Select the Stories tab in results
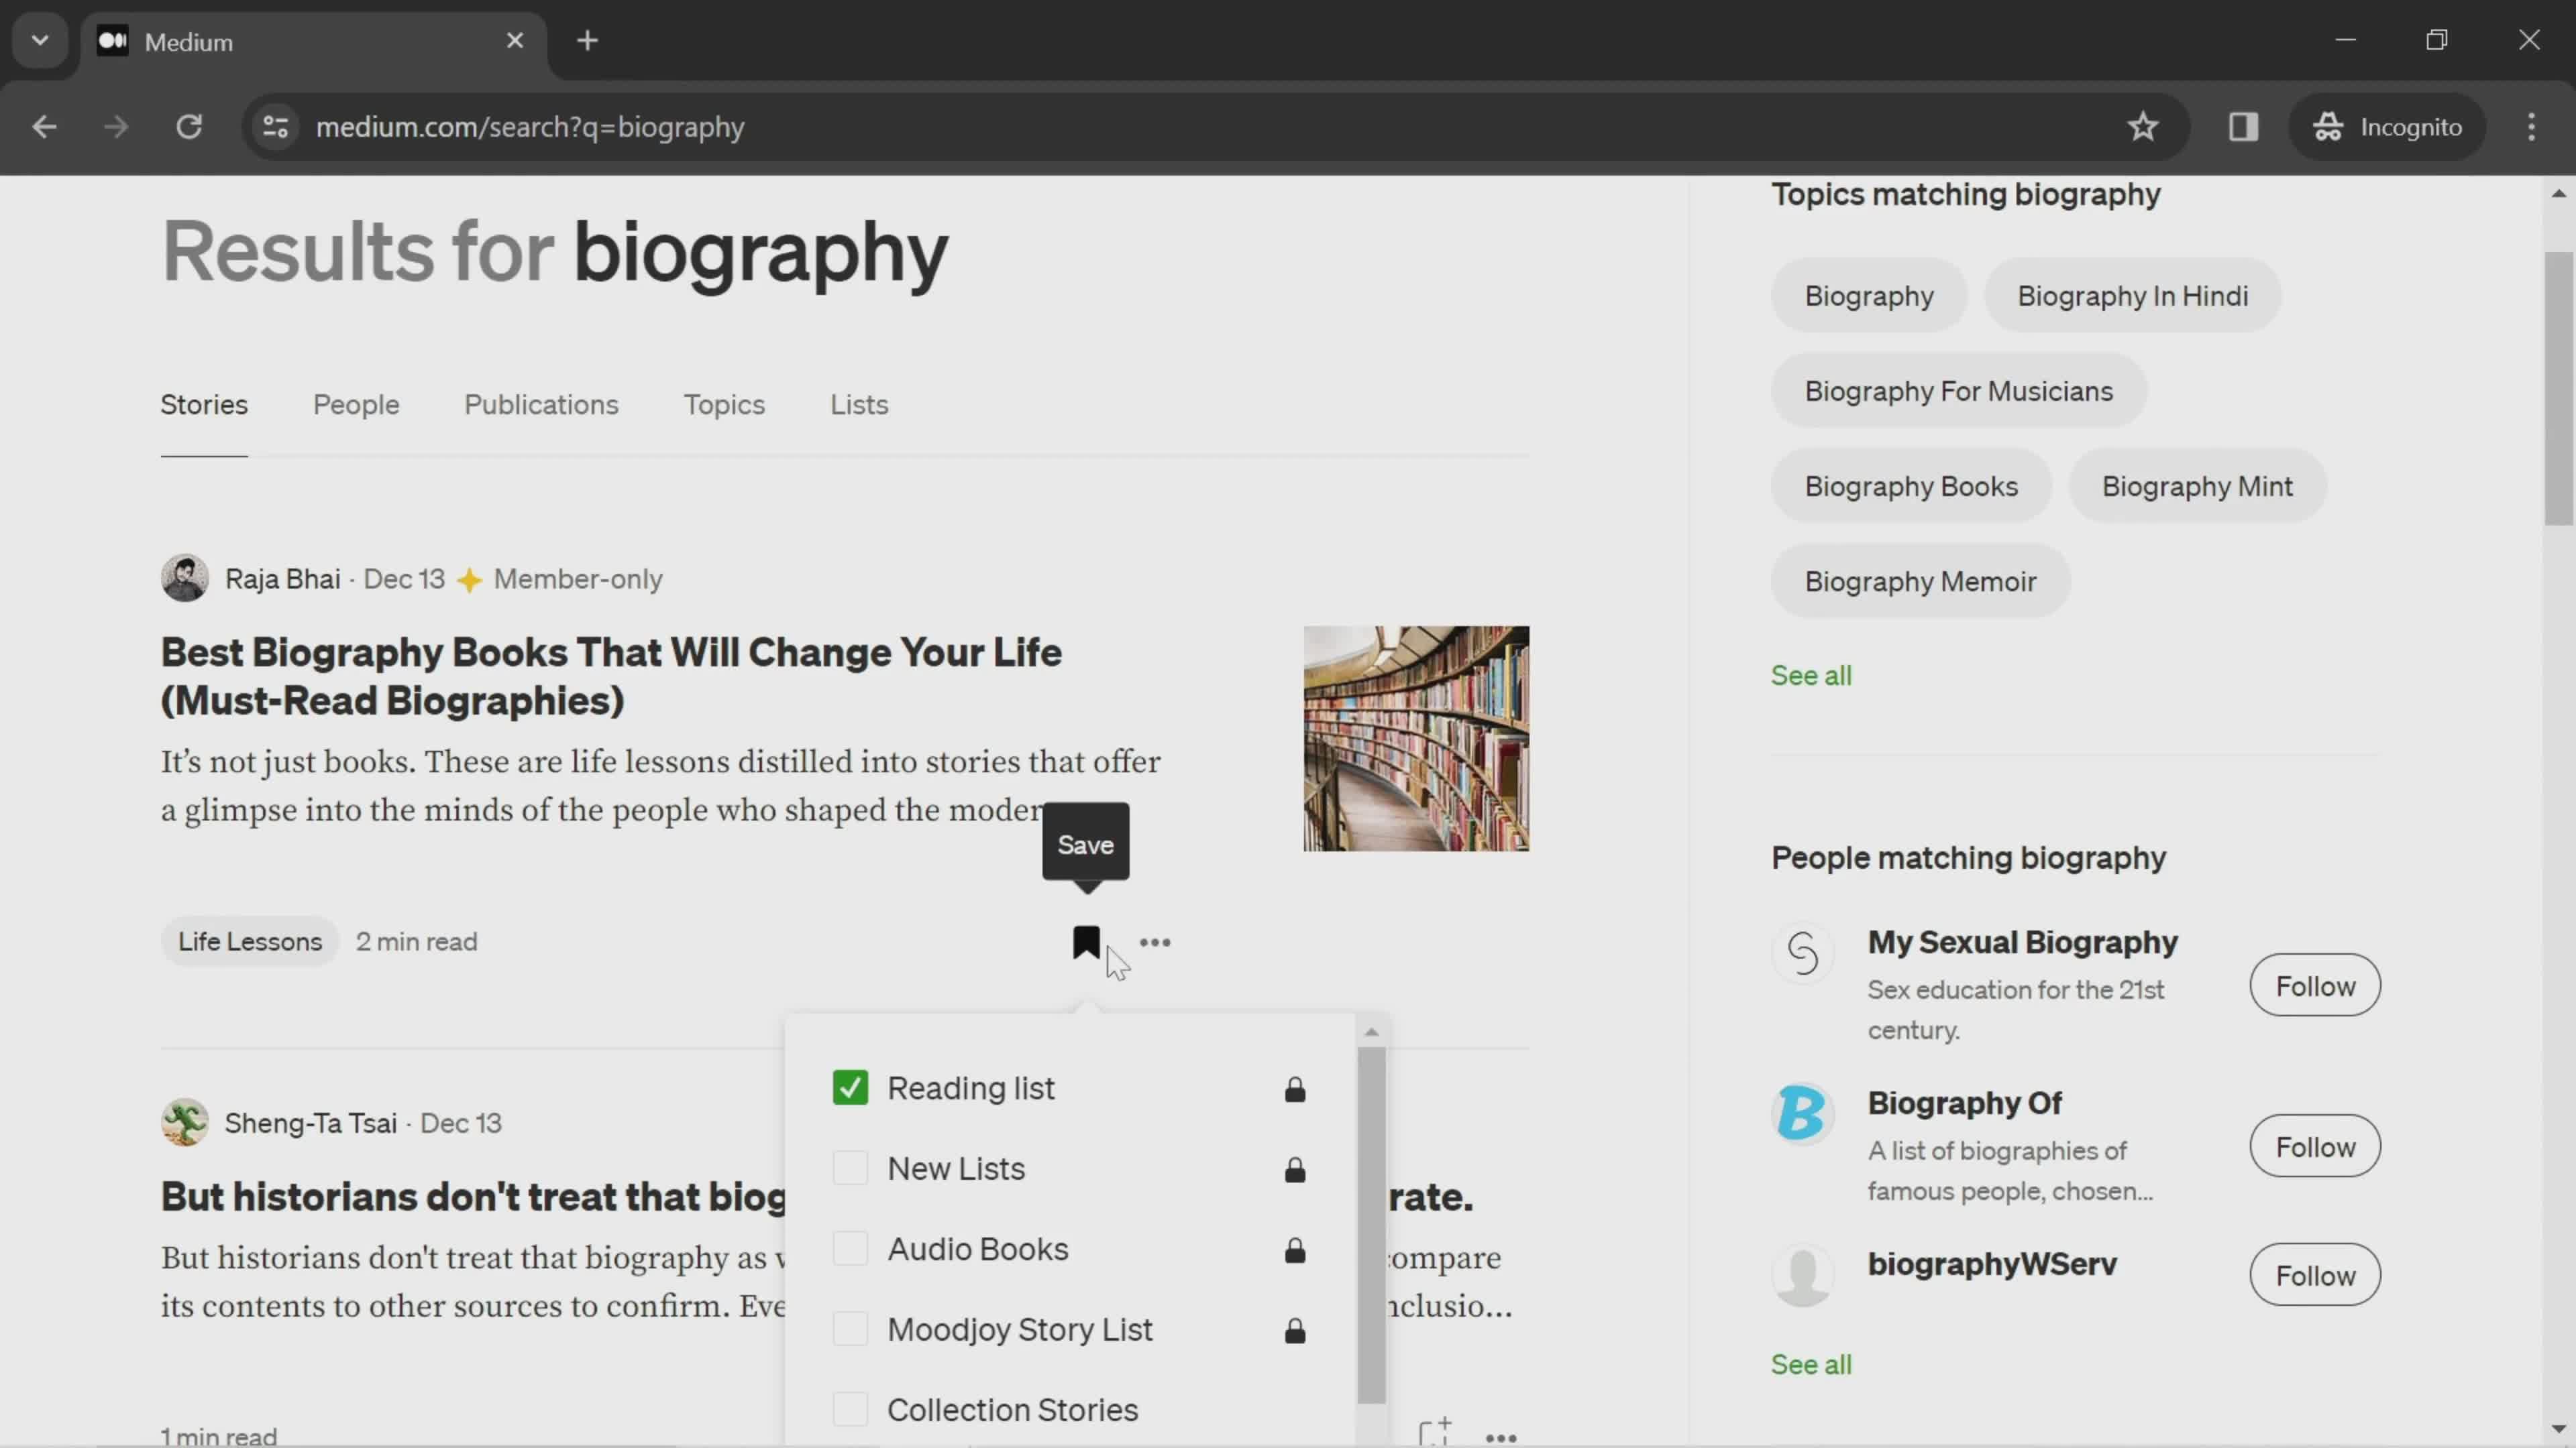The image size is (2576, 1448). tap(202, 403)
